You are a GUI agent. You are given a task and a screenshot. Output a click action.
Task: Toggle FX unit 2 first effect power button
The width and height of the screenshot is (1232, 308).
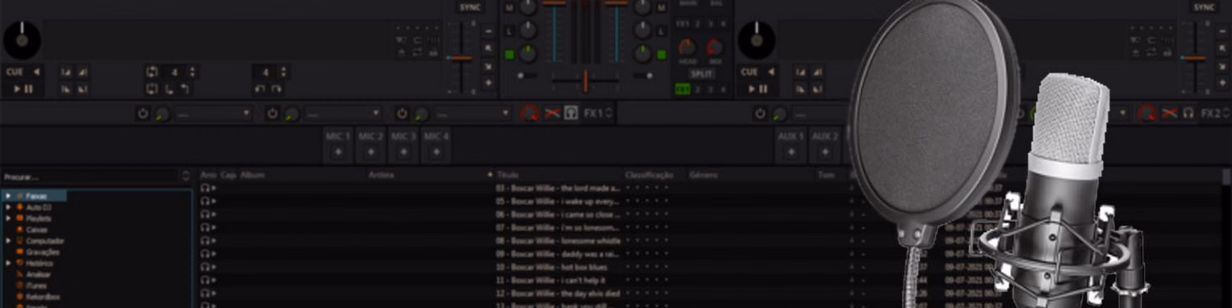click(760, 113)
